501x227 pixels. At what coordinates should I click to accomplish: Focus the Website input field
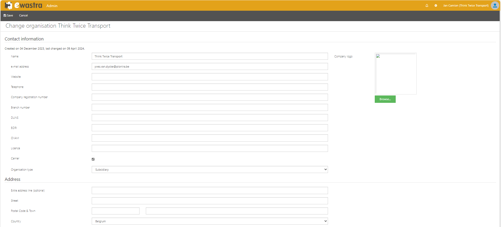[x=210, y=77]
